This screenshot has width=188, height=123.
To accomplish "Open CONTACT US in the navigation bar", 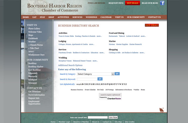I will click(x=154, y=17).
